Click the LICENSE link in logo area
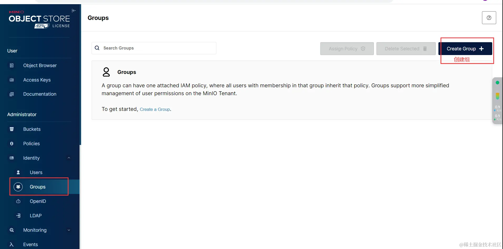 click(61, 26)
